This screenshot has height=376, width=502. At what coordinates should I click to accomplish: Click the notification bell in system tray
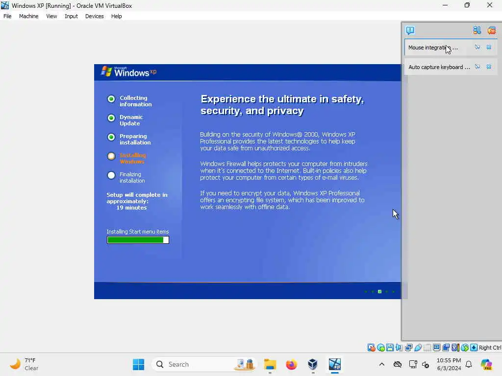coord(469,364)
